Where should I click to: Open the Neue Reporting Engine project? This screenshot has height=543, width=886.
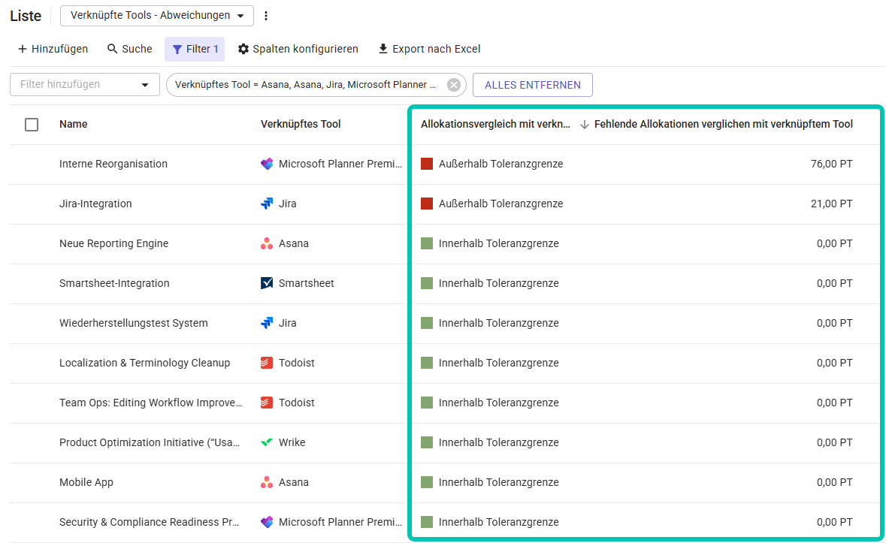coord(114,243)
